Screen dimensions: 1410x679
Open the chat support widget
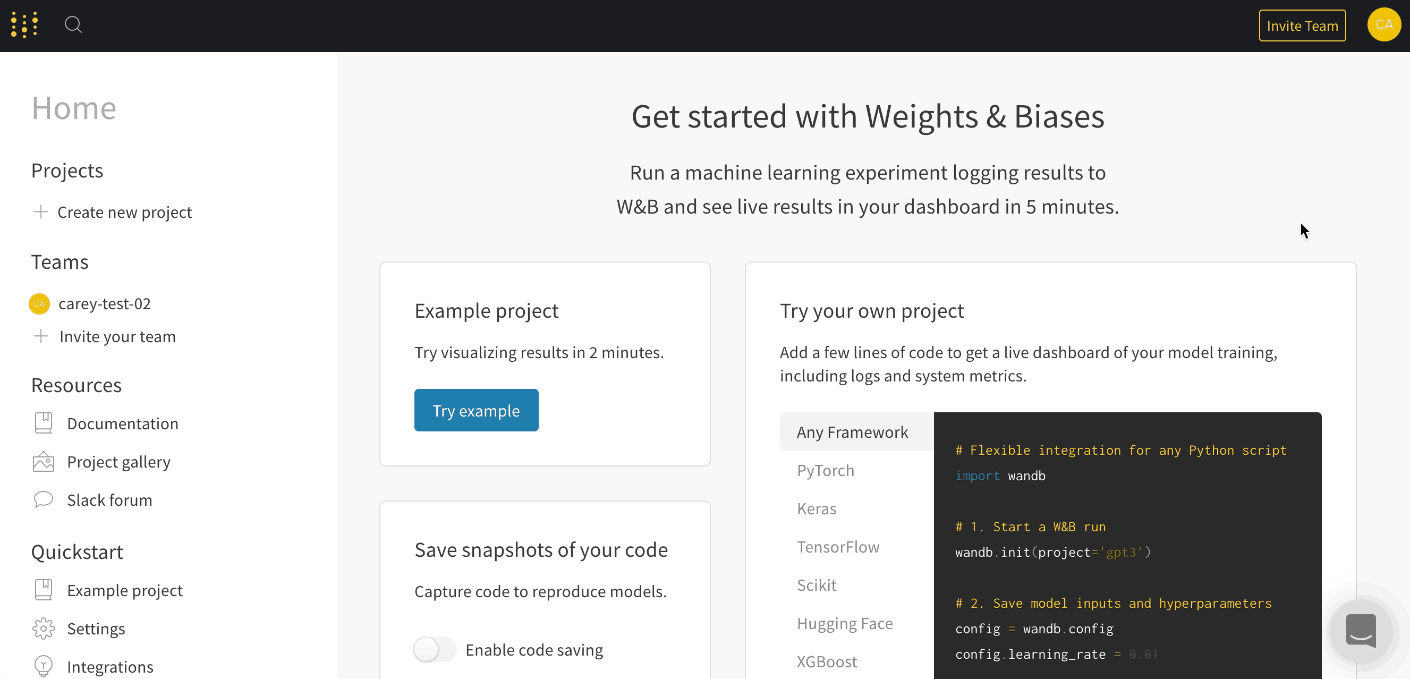[x=1361, y=631]
